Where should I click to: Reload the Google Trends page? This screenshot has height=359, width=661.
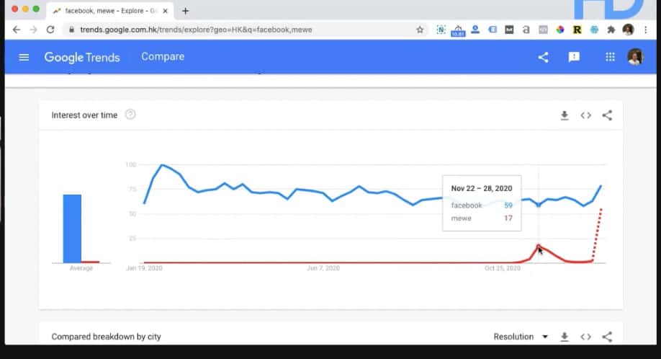point(50,30)
